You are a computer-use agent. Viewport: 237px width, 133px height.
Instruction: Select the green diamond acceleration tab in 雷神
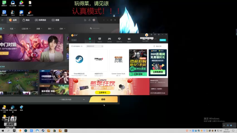[90, 40]
